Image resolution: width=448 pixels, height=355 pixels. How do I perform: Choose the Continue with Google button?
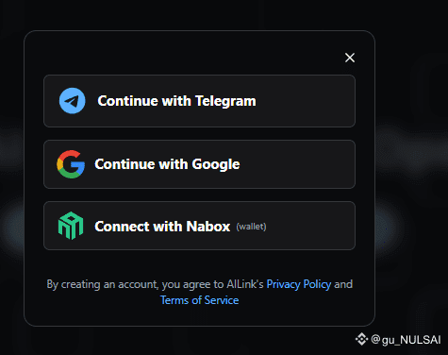pos(199,164)
